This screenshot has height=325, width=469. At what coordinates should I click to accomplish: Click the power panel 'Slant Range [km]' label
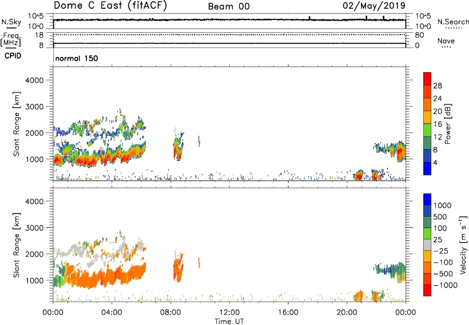16,124
